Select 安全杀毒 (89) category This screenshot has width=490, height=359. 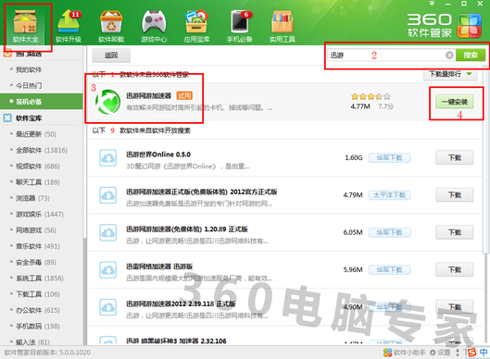click(x=36, y=262)
